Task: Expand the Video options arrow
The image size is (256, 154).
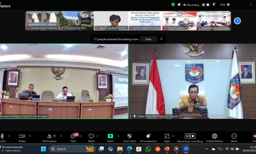Action: (x=30, y=136)
